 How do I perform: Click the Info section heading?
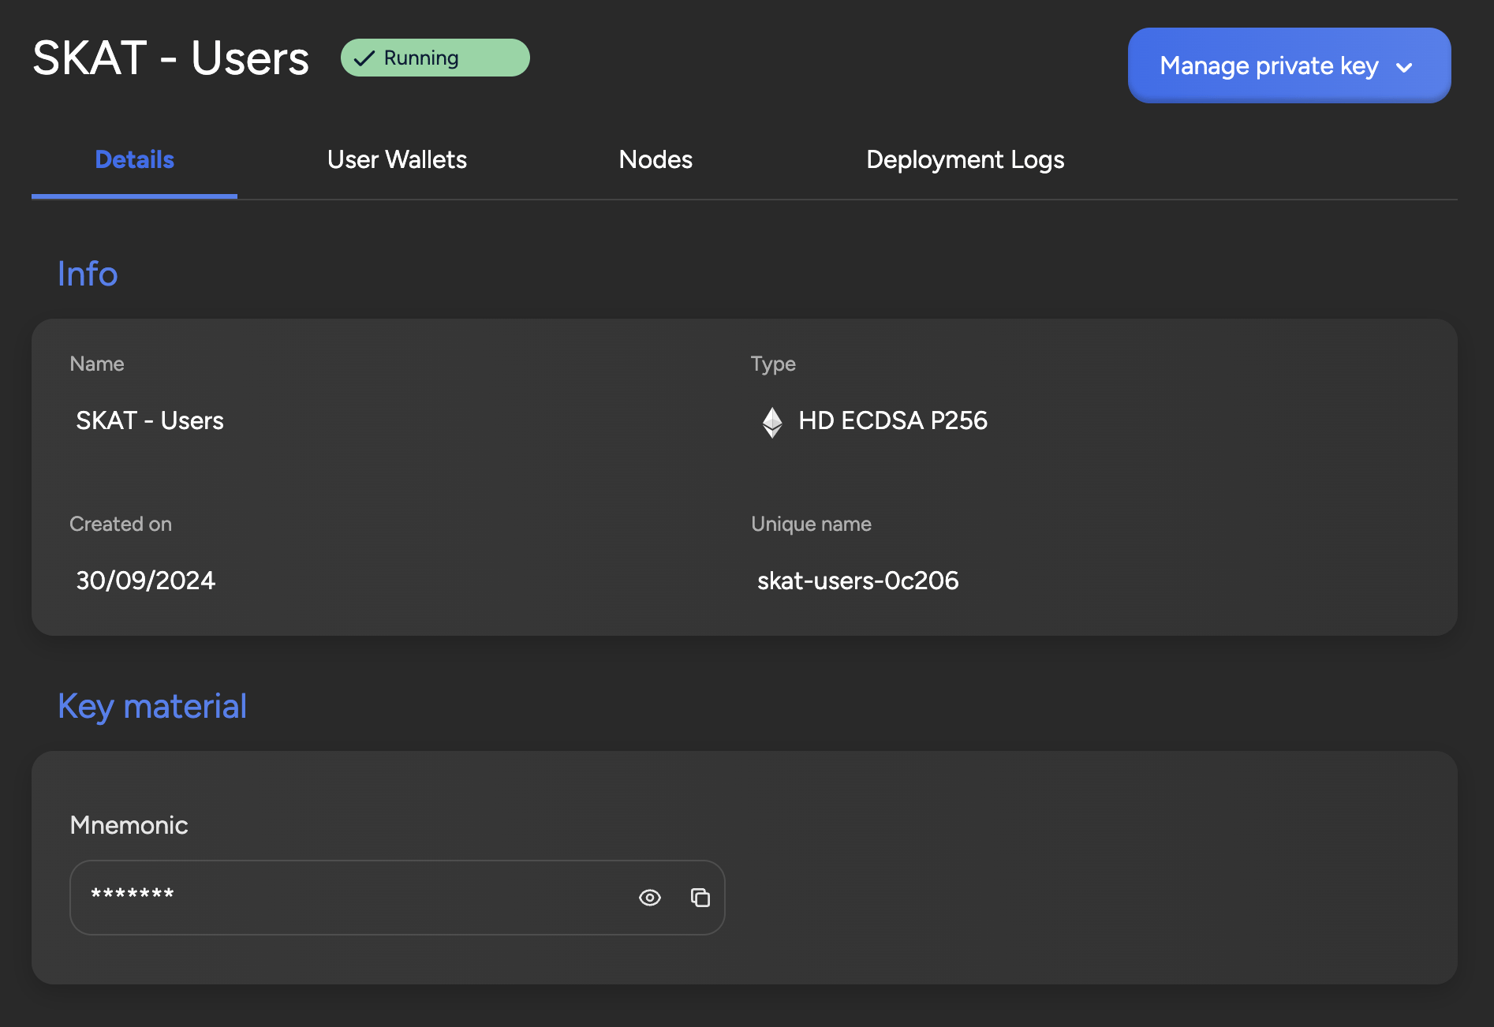click(x=88, y=274)
